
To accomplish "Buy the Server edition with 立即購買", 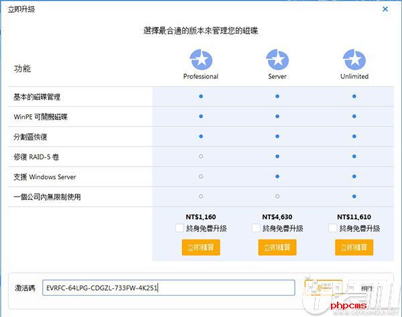I will [277, 247].
